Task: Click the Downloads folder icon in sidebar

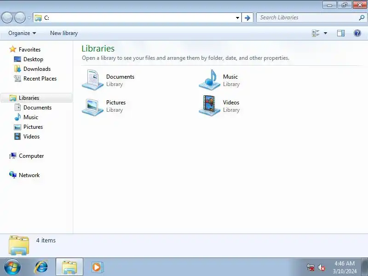Action: tap(17, 69)
